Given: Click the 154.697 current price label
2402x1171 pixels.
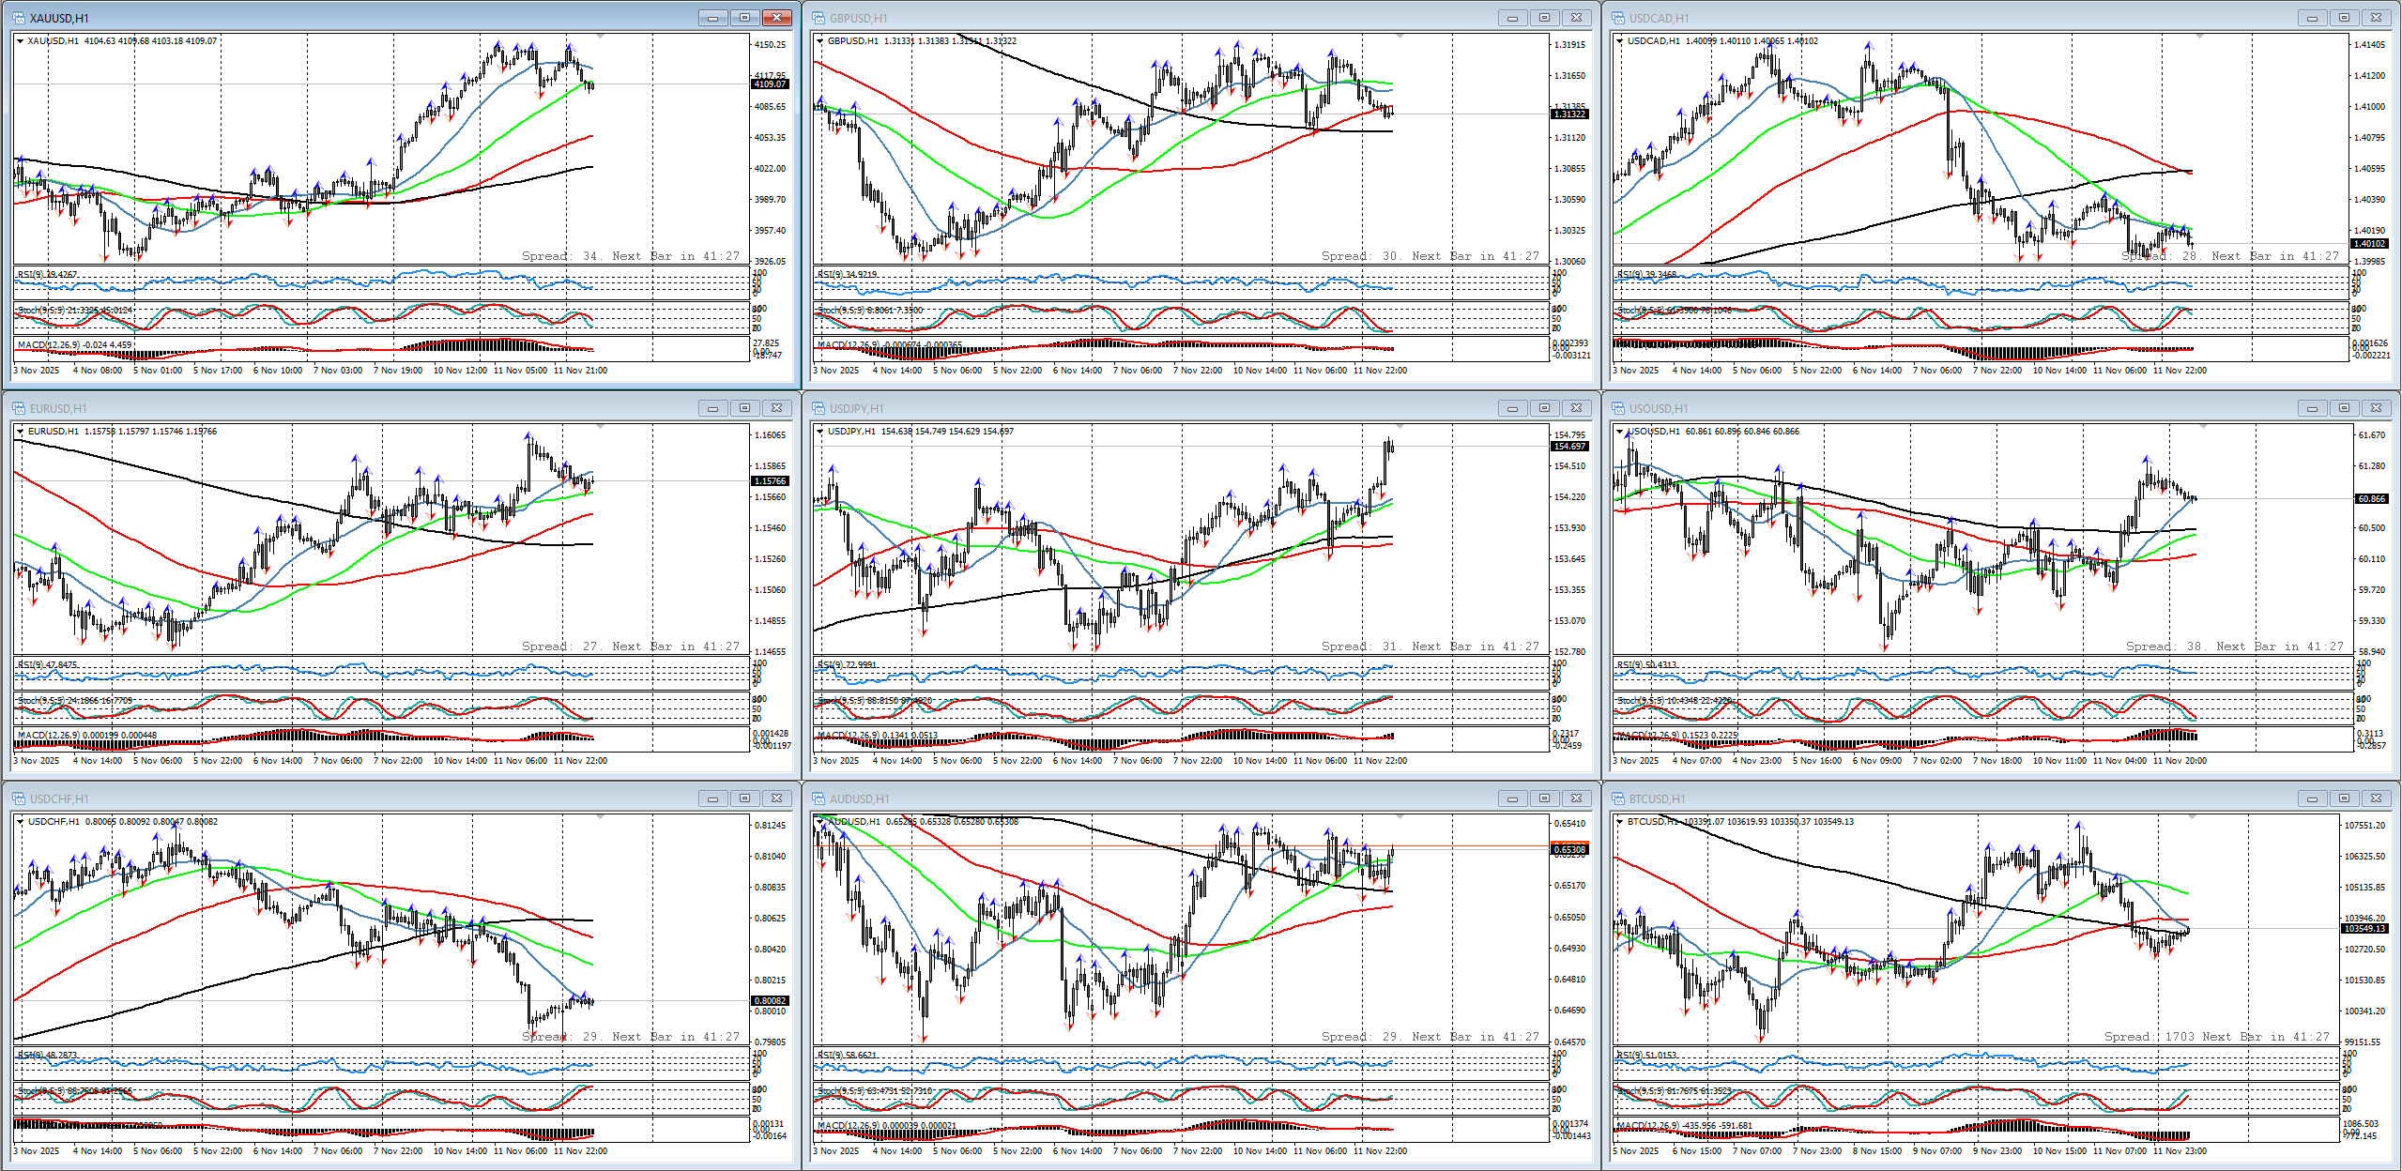Looking at the screenshot, I should pos(1569,447).
